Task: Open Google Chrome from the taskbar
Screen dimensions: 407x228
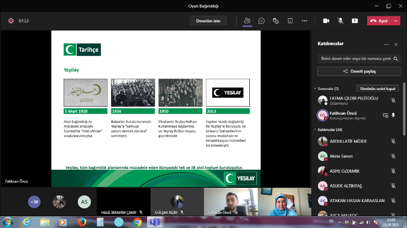Action: [137, 222]
